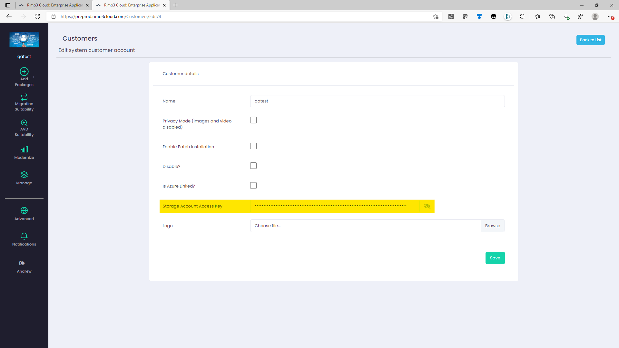Open Add Packages in sidebar
Image resolution: width=619 pixels, height=348 pixels.
pyautogui.click(x=24, y=77)
